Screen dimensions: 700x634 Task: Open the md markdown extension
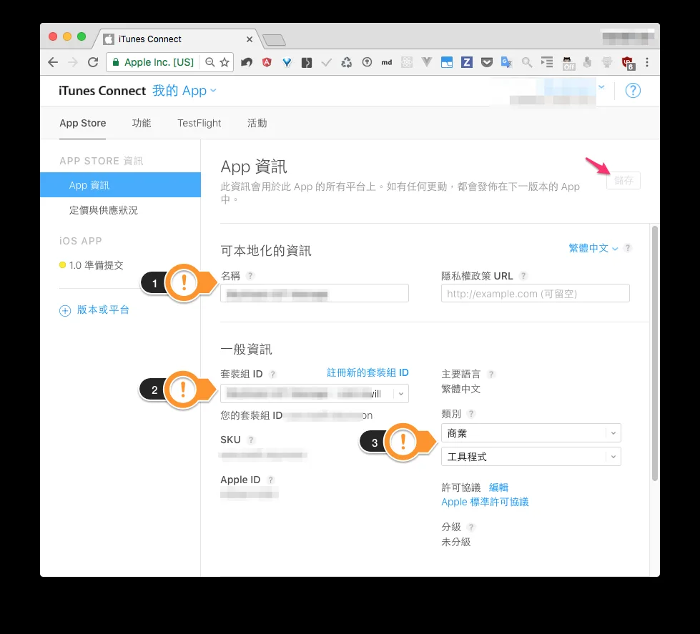pyautogui.click(x=387, y=62)
